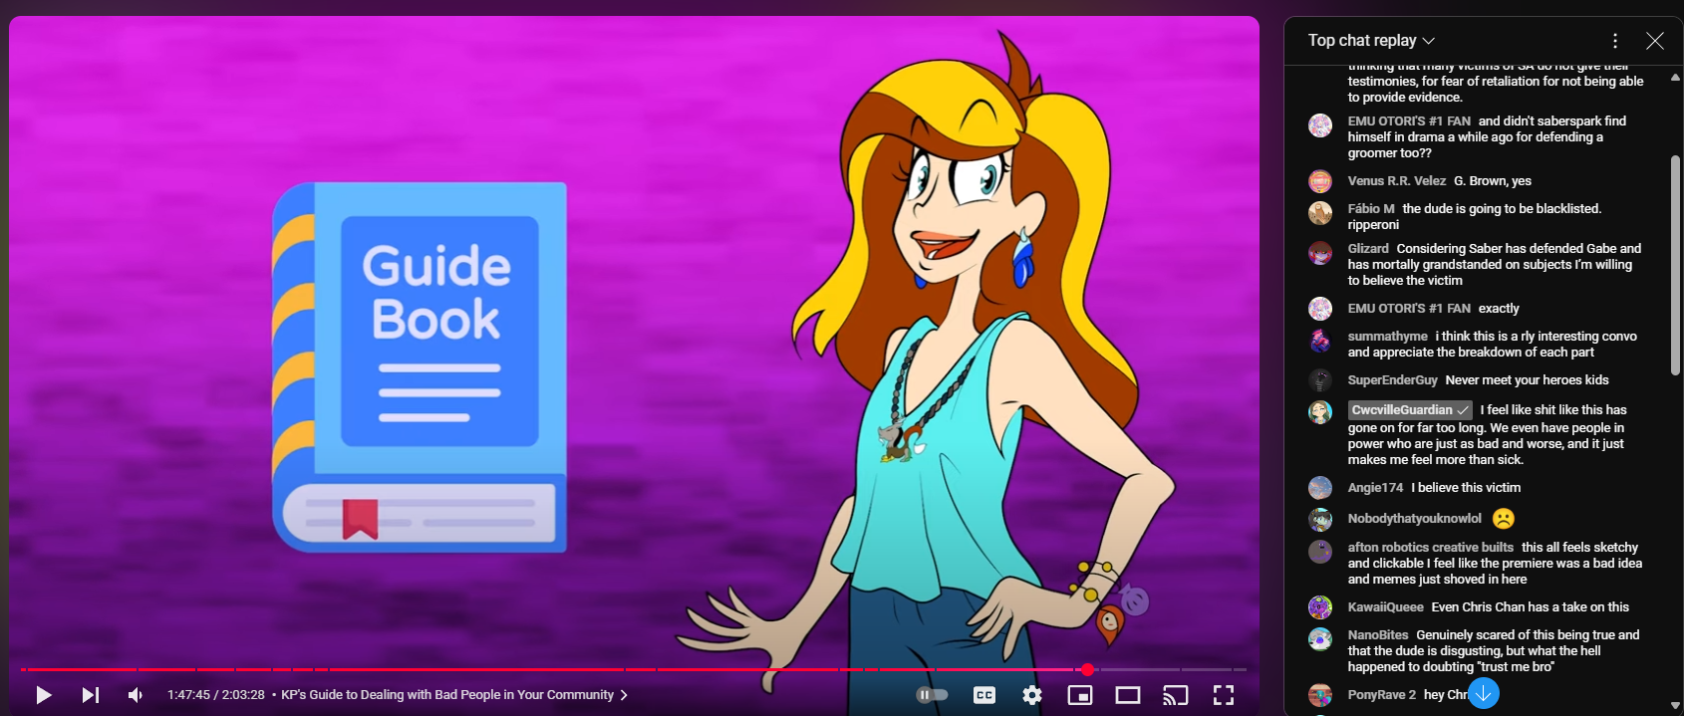The image size is (1684, 716).
Task: Click the frowning emoji in Nobodythatyouknowlol's message
Action: pyautogui.click(x=1504, y=519)
